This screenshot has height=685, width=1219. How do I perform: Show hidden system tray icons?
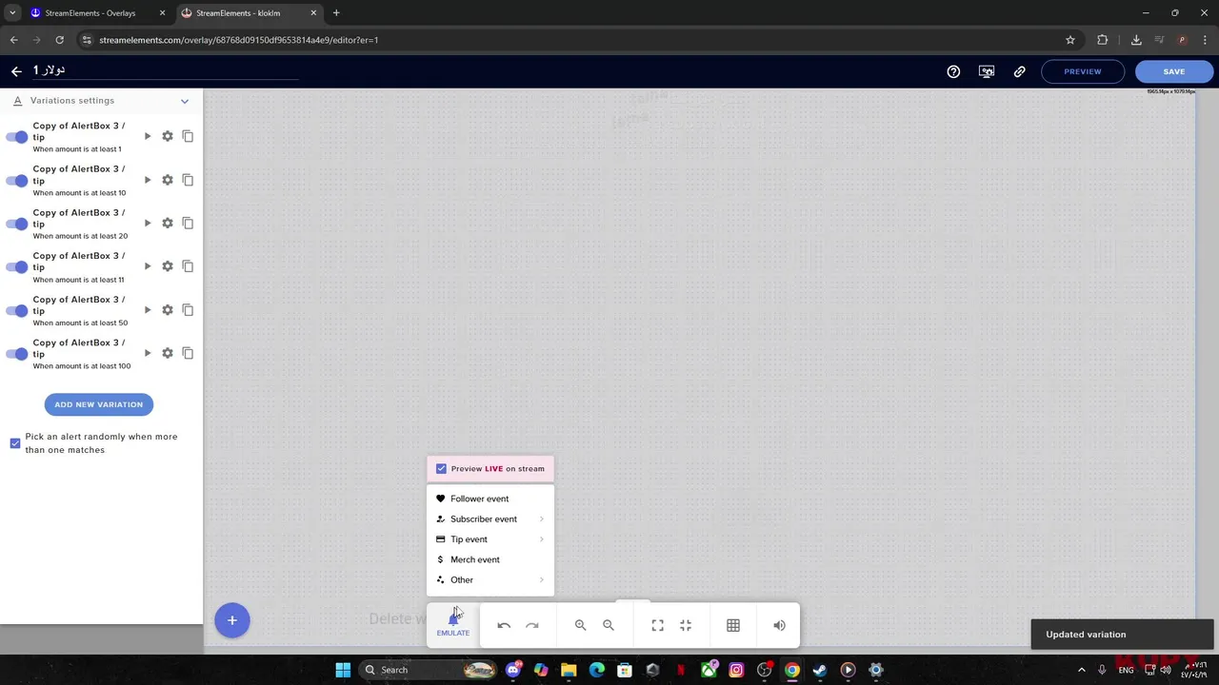[x=1081, y=670]
